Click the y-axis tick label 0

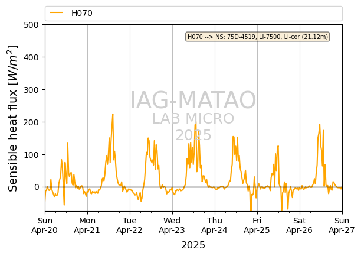coord(37,187)
